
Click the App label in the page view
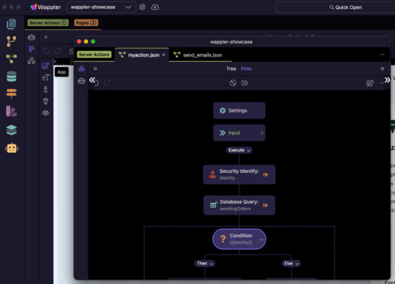62,72
